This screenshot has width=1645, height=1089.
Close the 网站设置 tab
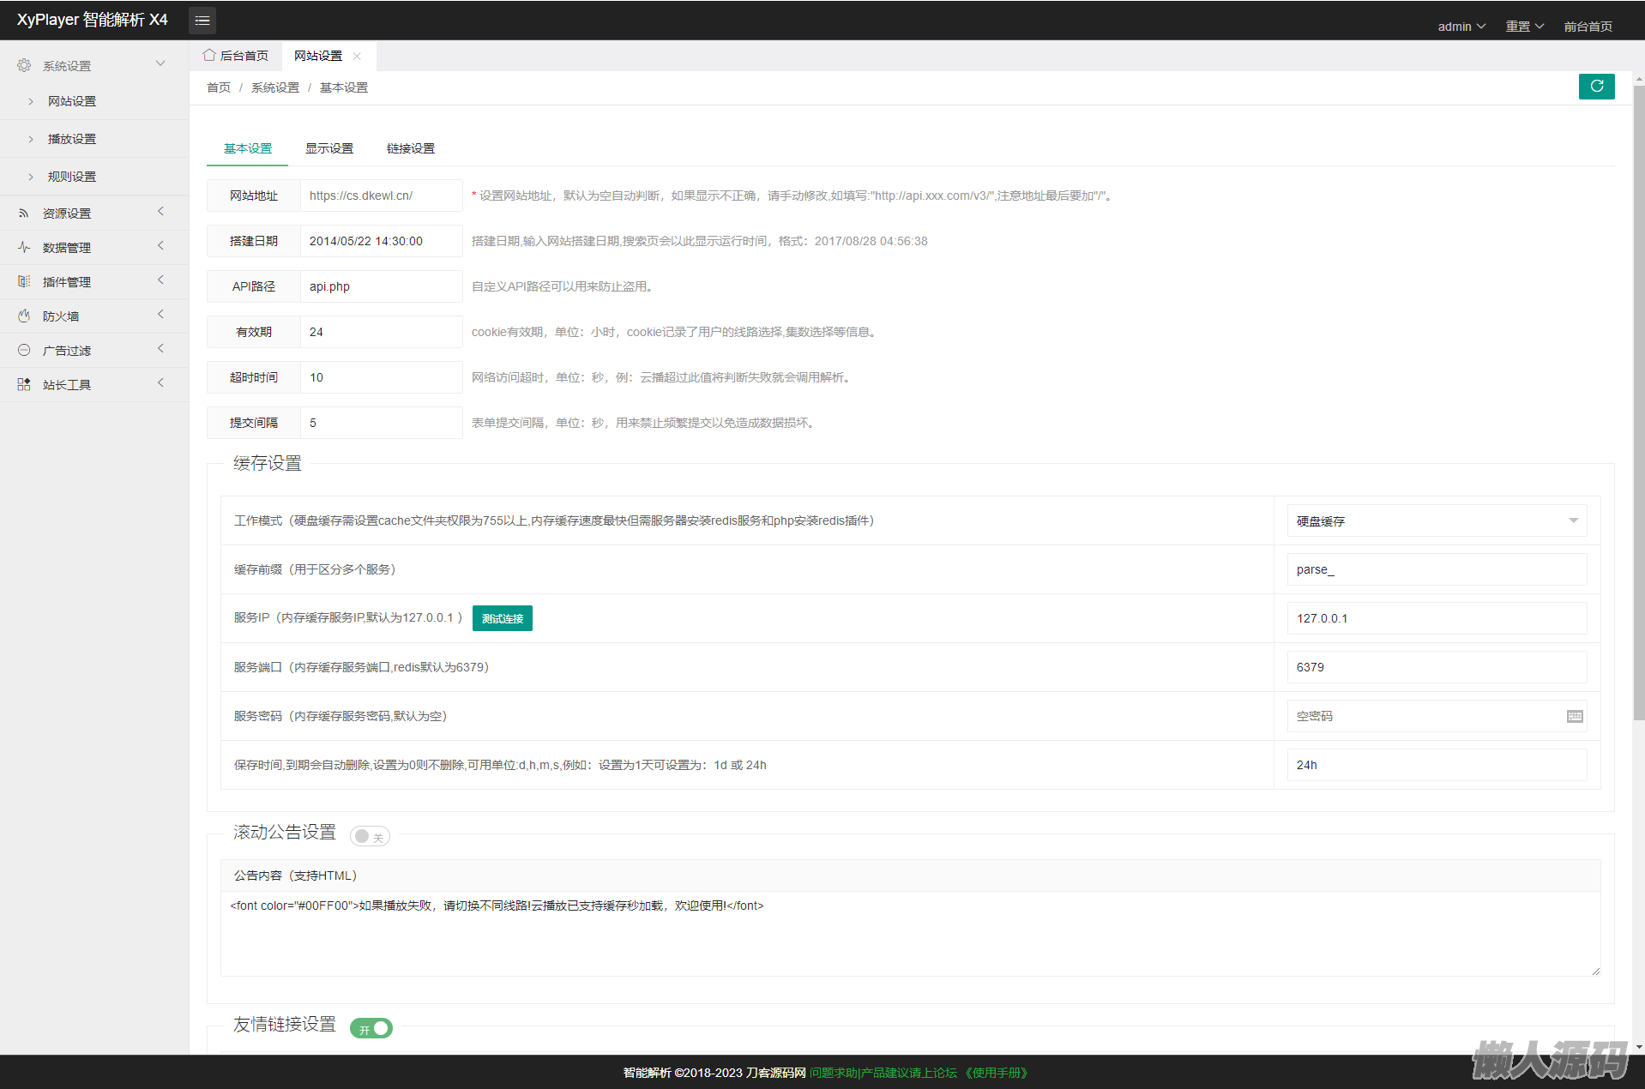click(357, 56)
